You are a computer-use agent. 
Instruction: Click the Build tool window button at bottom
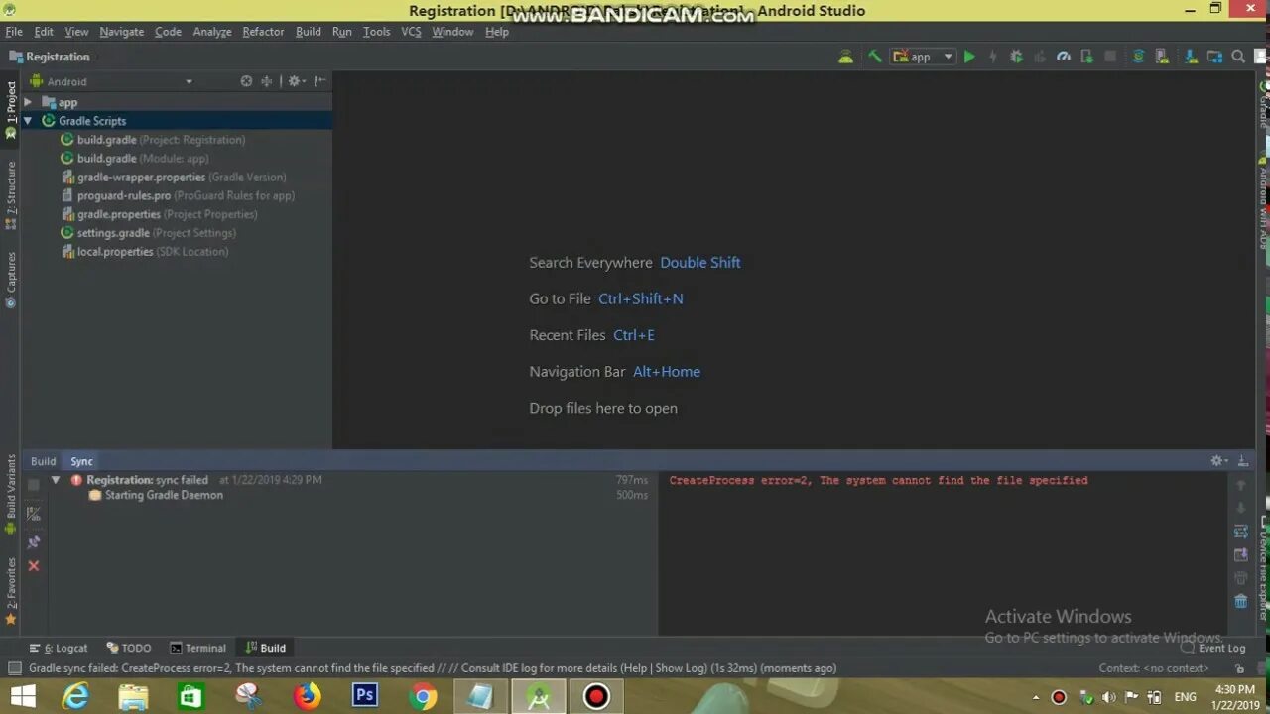click(x=266, y=648)
